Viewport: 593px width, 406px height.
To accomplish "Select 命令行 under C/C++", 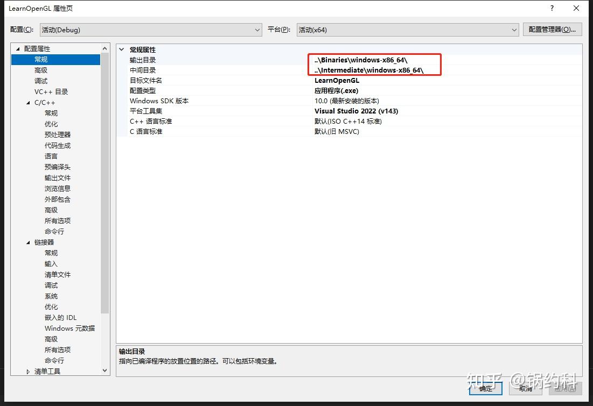I will 54,232.
